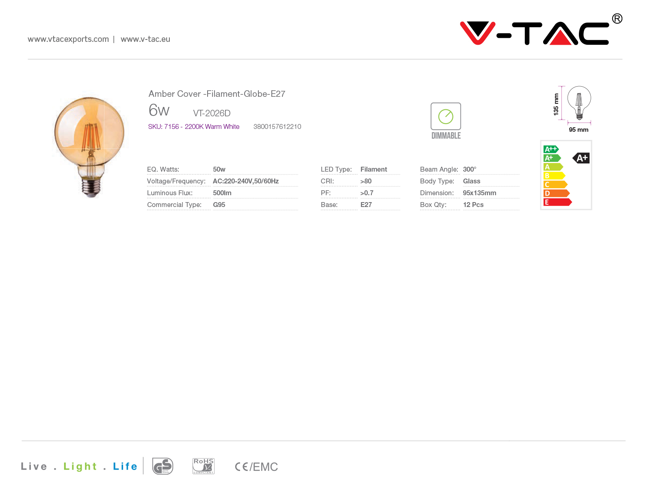650x488 pixels.
Task: Open the www.v-tac.eu link
Action: coord(145,39)
